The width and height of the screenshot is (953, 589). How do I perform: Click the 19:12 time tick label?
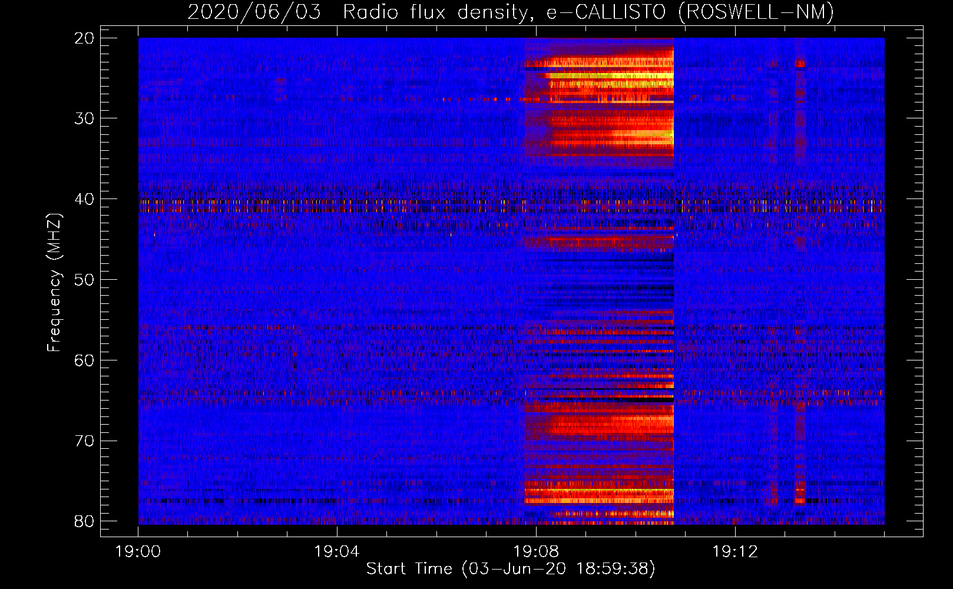[x=734, y=552]
